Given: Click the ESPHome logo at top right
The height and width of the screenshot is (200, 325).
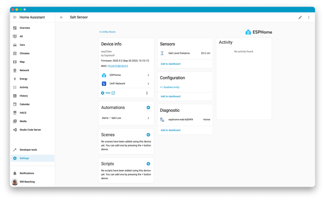Looking at the screenshot, I should click(258, 32).
